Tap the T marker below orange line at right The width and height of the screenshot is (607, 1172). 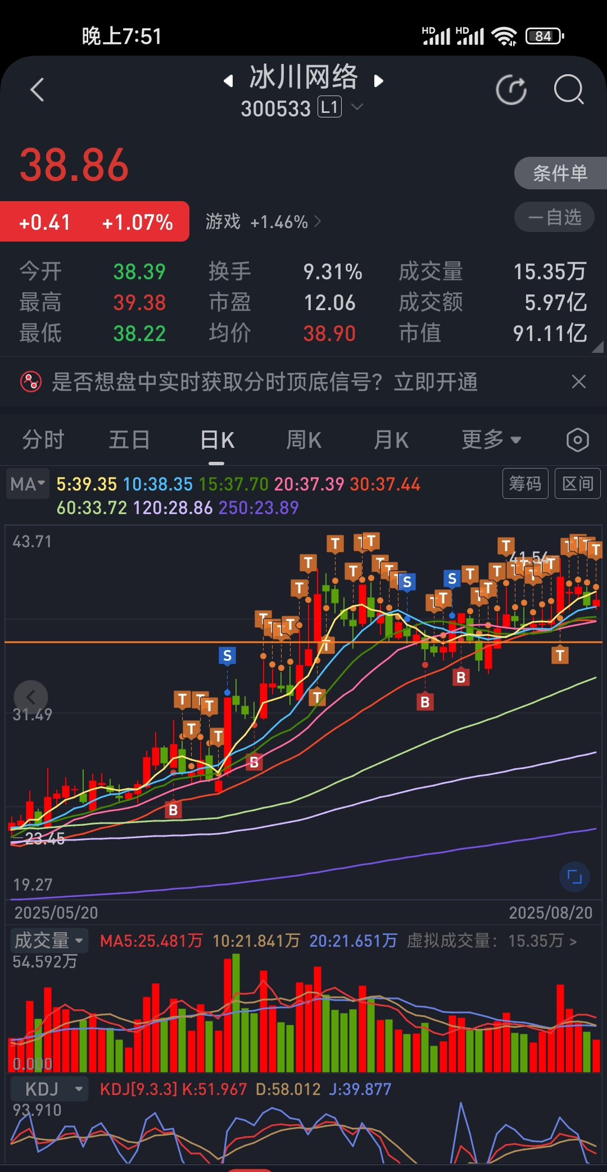click(559, 655)
